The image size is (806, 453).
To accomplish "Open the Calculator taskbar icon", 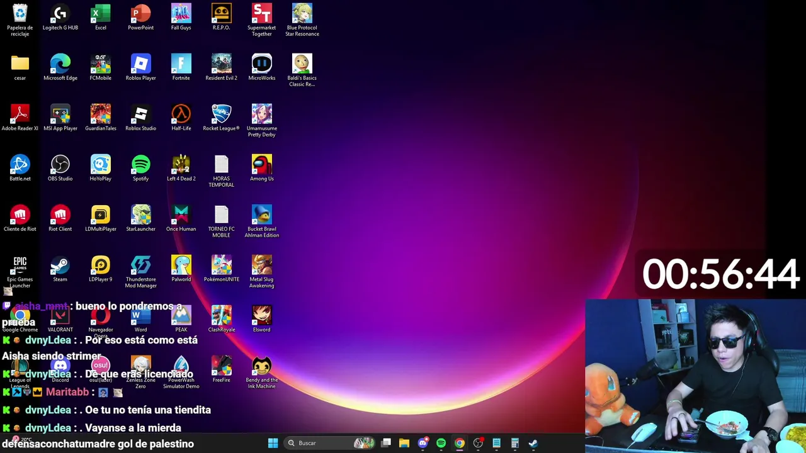I will pyautogui.click(x=514, y=443).
